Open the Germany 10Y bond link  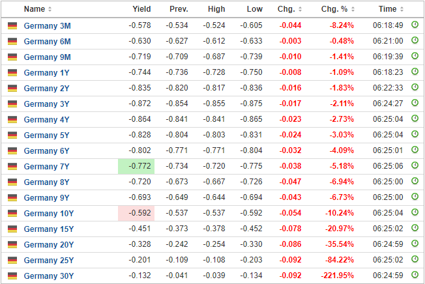(x=49, y=214)
